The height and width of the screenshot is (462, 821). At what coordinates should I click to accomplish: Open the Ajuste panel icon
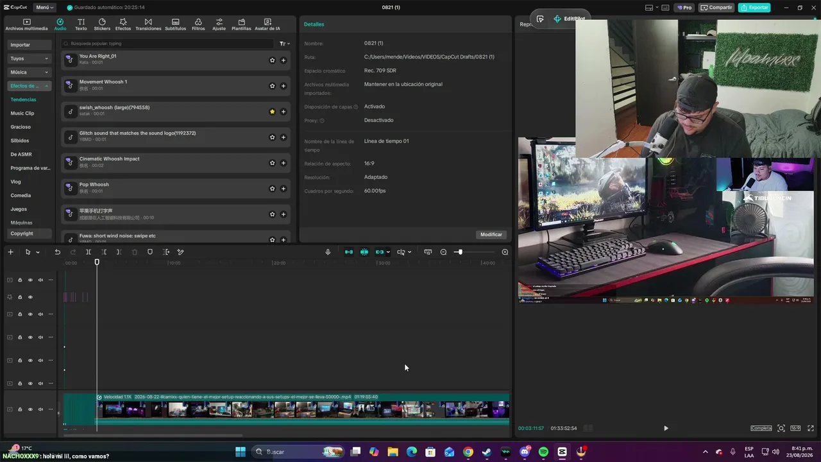tap(219, 24)
